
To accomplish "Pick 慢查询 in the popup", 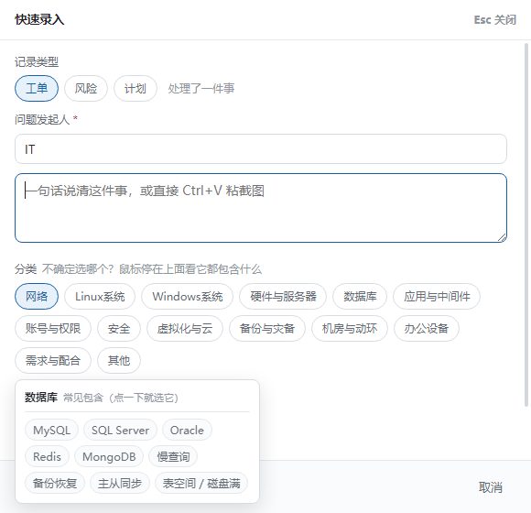I will coord(173,456).
